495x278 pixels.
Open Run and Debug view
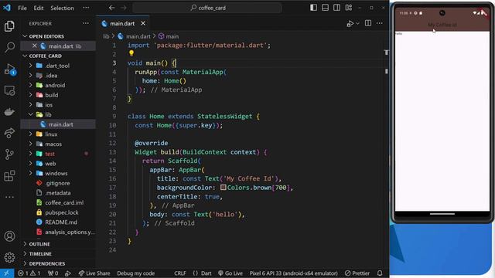pyautogui.click(x=9, y=69)
